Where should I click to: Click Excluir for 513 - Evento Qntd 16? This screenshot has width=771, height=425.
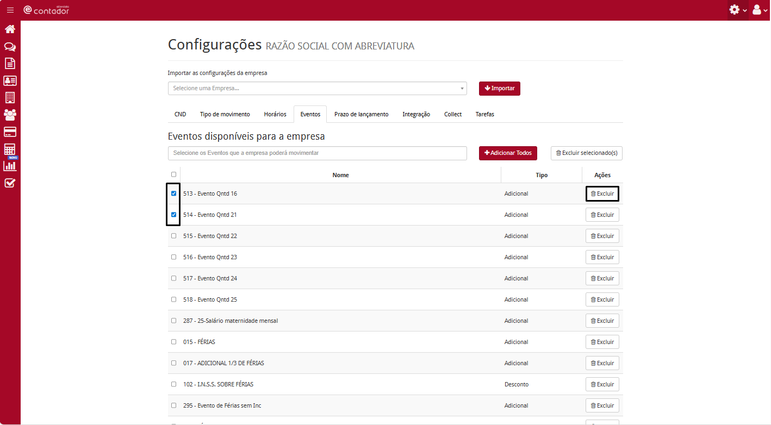602,193
